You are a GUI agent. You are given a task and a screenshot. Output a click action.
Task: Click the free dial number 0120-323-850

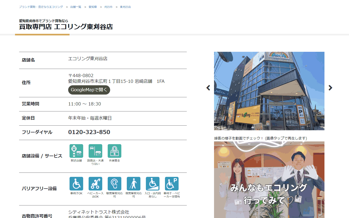coord(89,132)
